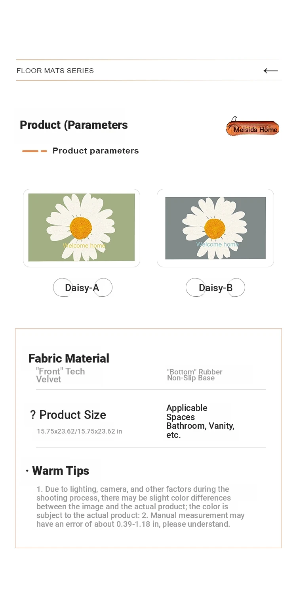Click the orange dash icon beside Product parameters

pyautogui.click(x=34, y=151)
